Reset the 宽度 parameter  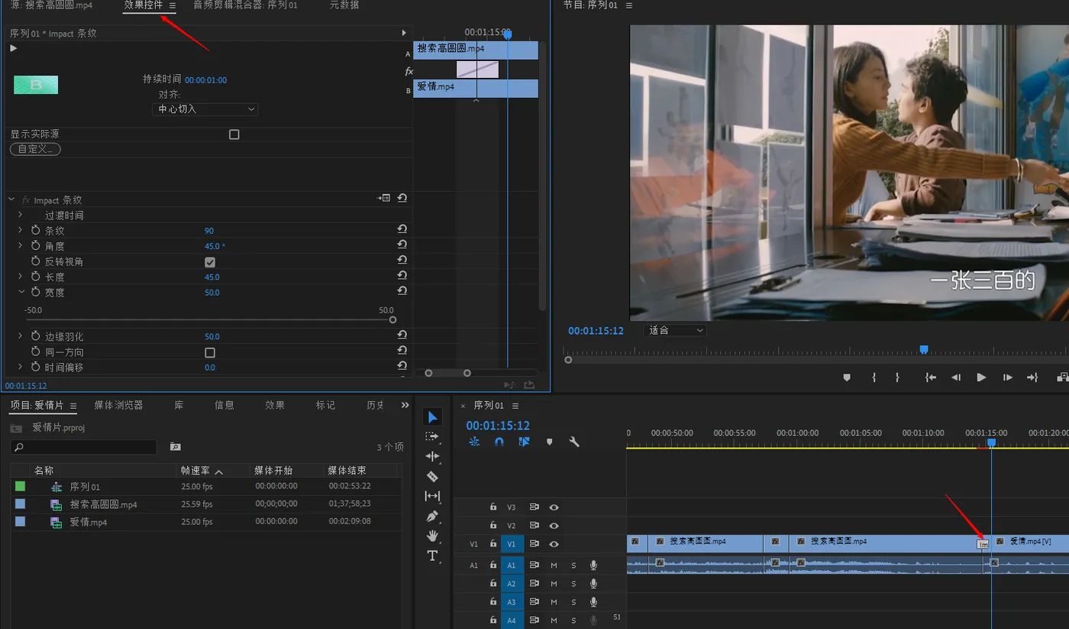(x=402, y=291)
